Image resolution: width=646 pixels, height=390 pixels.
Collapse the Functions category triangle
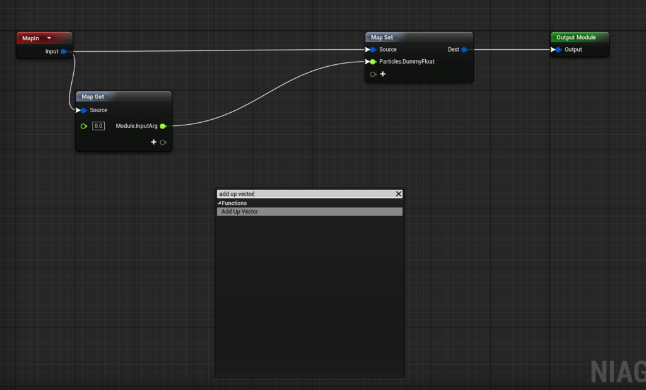[x=219, y=204]
